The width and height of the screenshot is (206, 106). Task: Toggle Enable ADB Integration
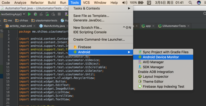(163, 72)
